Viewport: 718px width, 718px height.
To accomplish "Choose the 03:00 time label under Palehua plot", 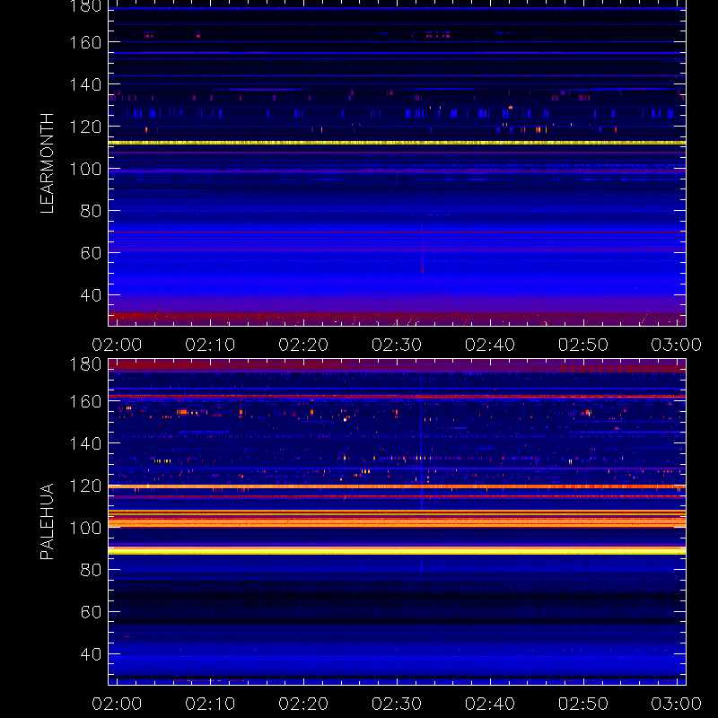I will [x=677, y=704].
